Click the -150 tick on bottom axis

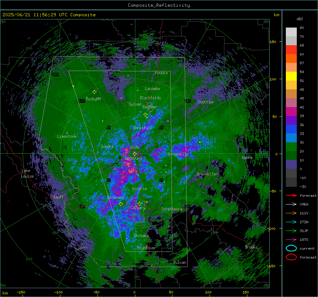coord(21,292)
